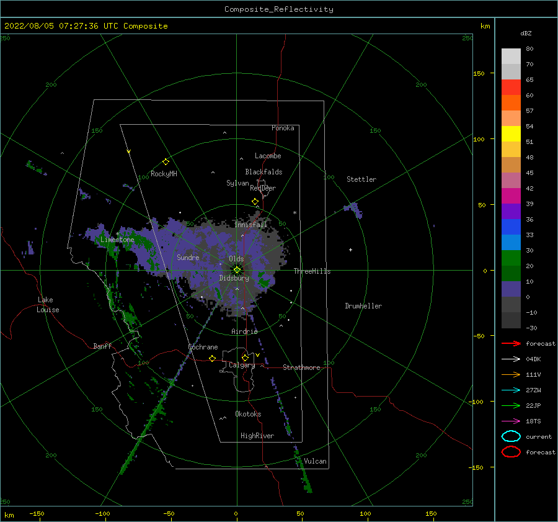Click the HighRiver town label
The image size is (558, 522).
coord(257,436)
